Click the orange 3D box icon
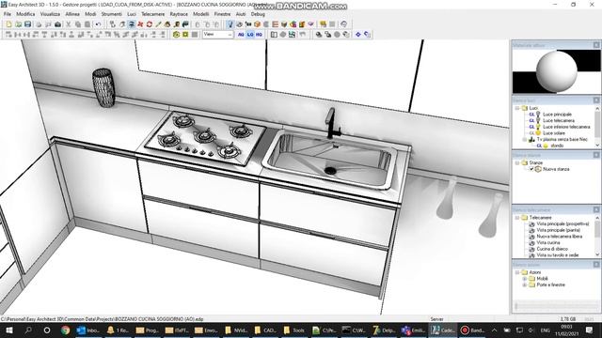Screen dimensions: 602x338 [257, 24]
